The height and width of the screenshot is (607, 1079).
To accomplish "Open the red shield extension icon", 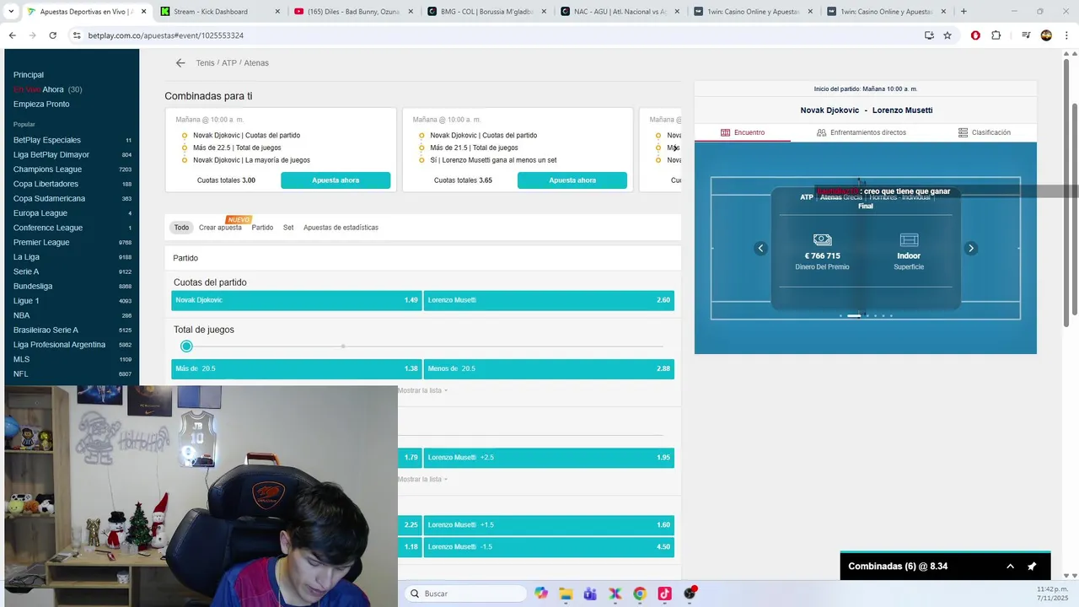I will [x=975, y=35].
